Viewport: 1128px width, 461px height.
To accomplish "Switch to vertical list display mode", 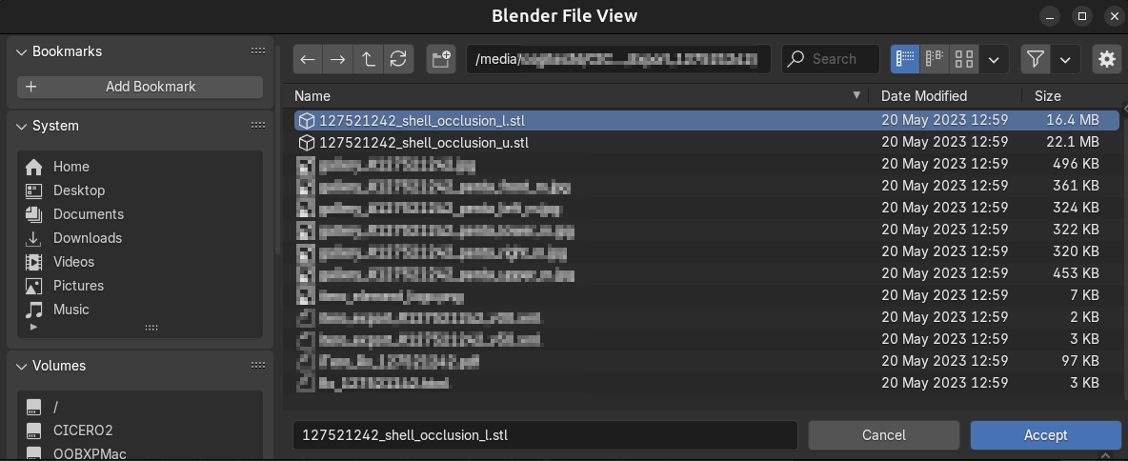I will 905,59.
